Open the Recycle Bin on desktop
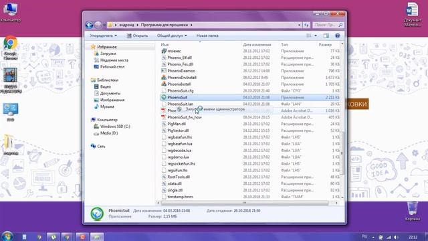The image size is (428, 241). pos(412,211)
